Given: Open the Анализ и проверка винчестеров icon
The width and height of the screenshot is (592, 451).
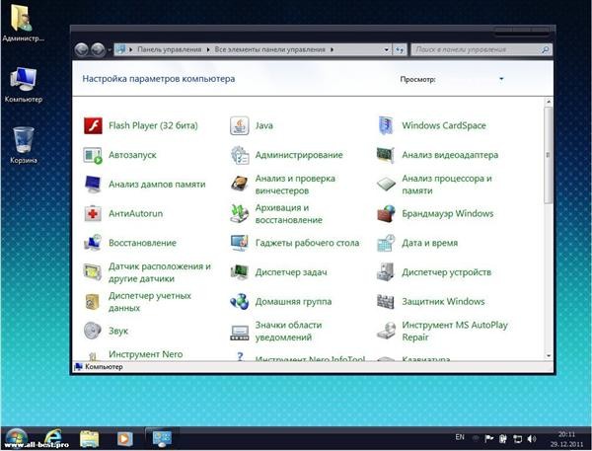Looking at the screenshot, I should click(x=240, y=185).
